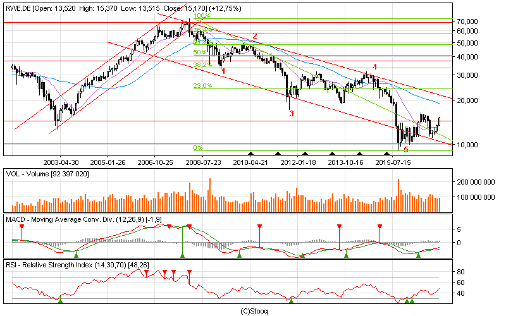Click red wave label 1
Screen dimensions: 506x316
click(x=223, y=71)
